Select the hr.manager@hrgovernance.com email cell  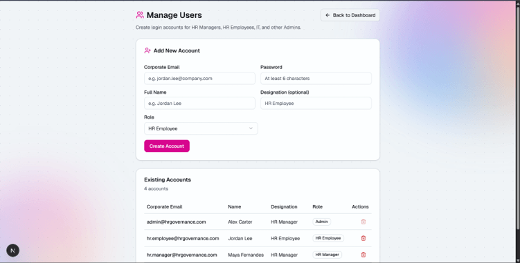coord(181,255)
